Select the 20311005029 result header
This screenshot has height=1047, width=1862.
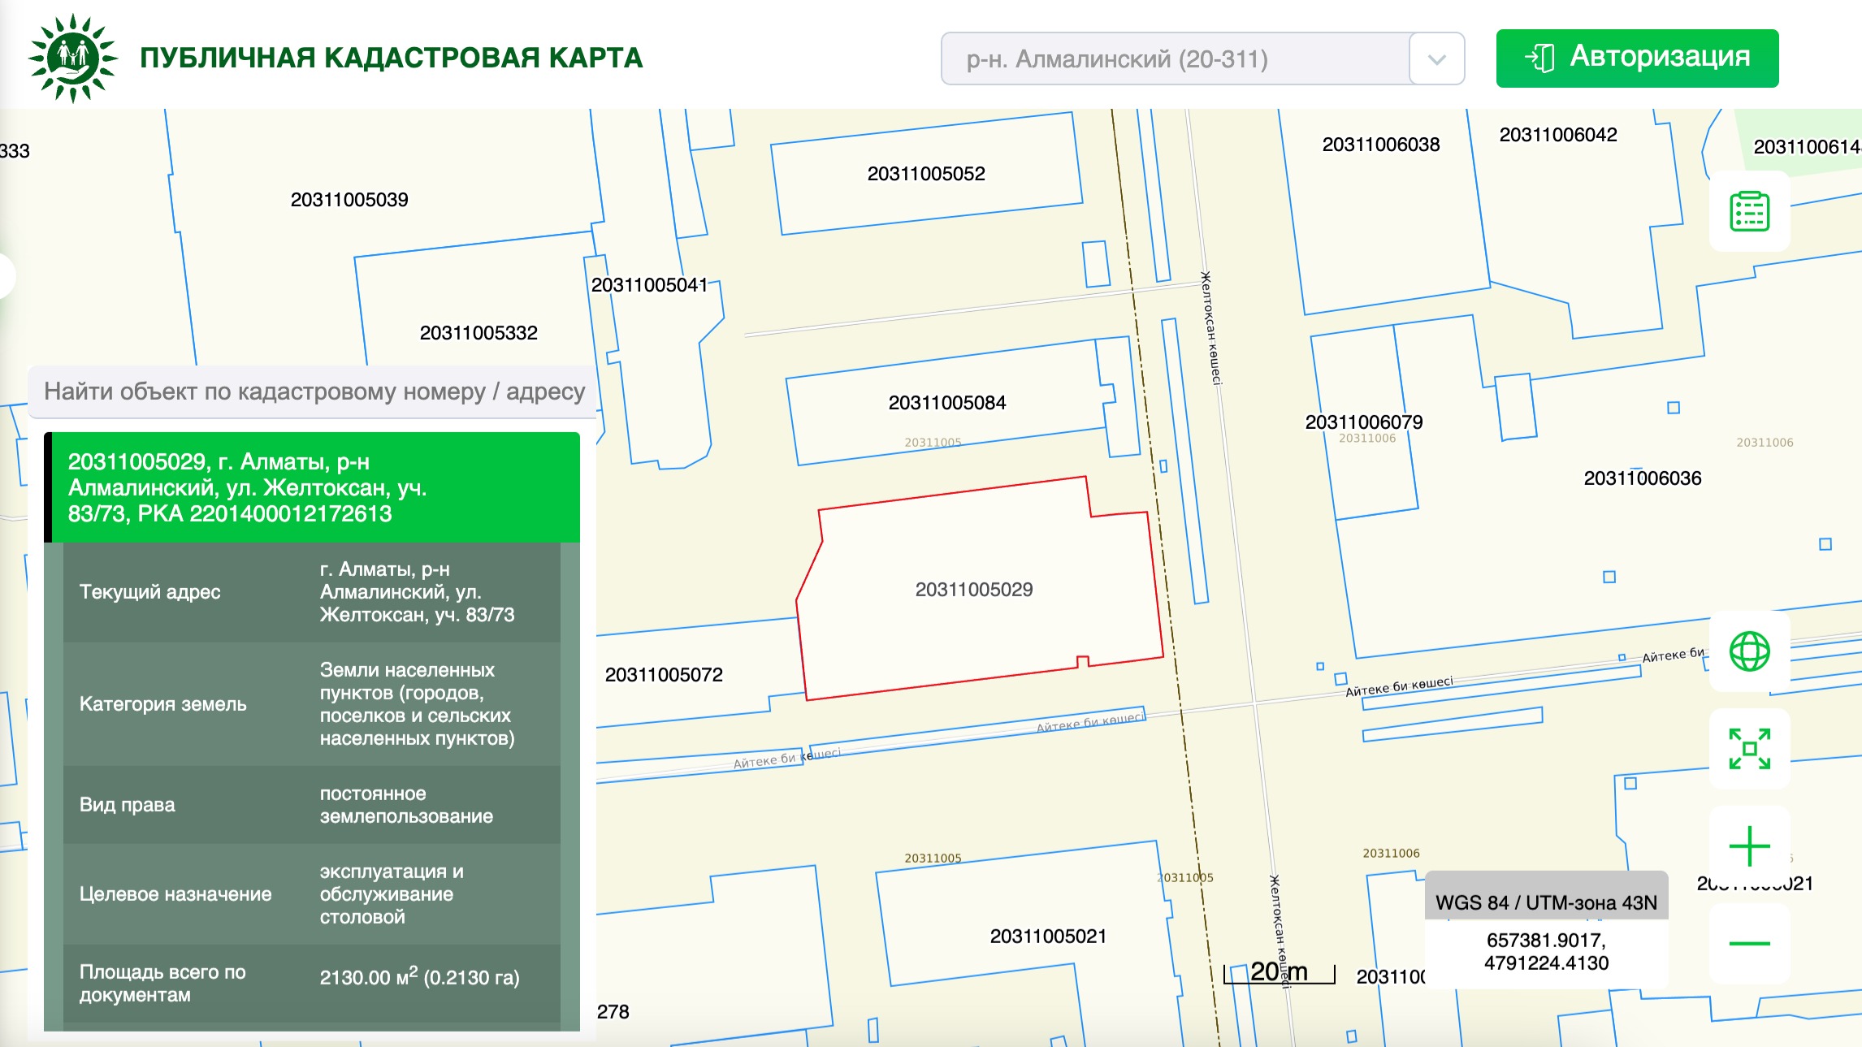pyautogui.click(x=313, y=487)
